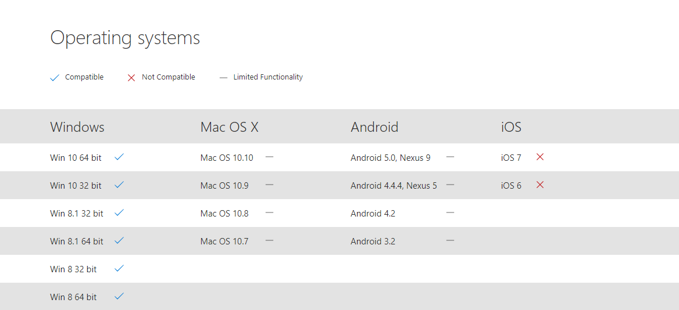The width and height of the screenshot is (679, 310).
Task: Click the Win 10 32 bit text
Action: (x=76, y=186)
